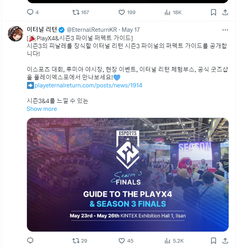The image size is (238, 248).
Task: Bookmark the PlayX4 guide tweet
Action: [213, 241]
